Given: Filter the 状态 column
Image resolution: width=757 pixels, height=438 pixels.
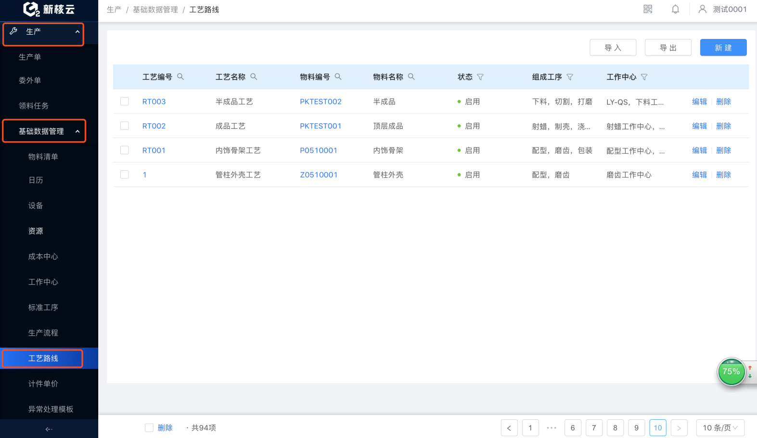Looking at the screenshot, I should tap(480, 77).
